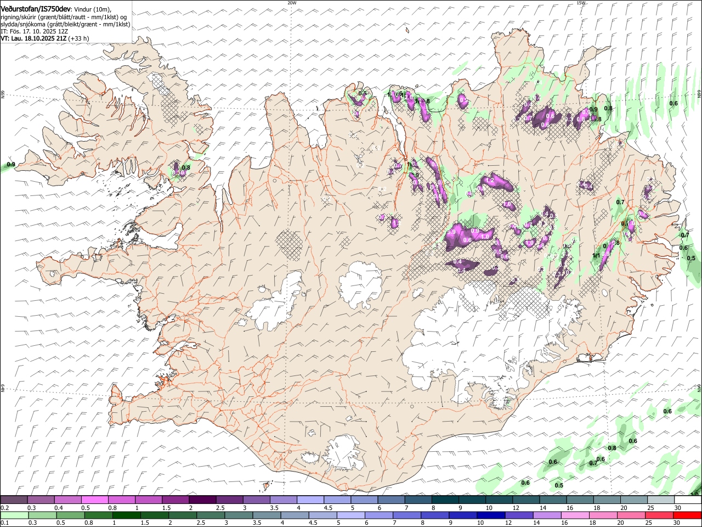
Task: Select the light purple 14 rain-scale swatch
Action: [x=547, y=515]
